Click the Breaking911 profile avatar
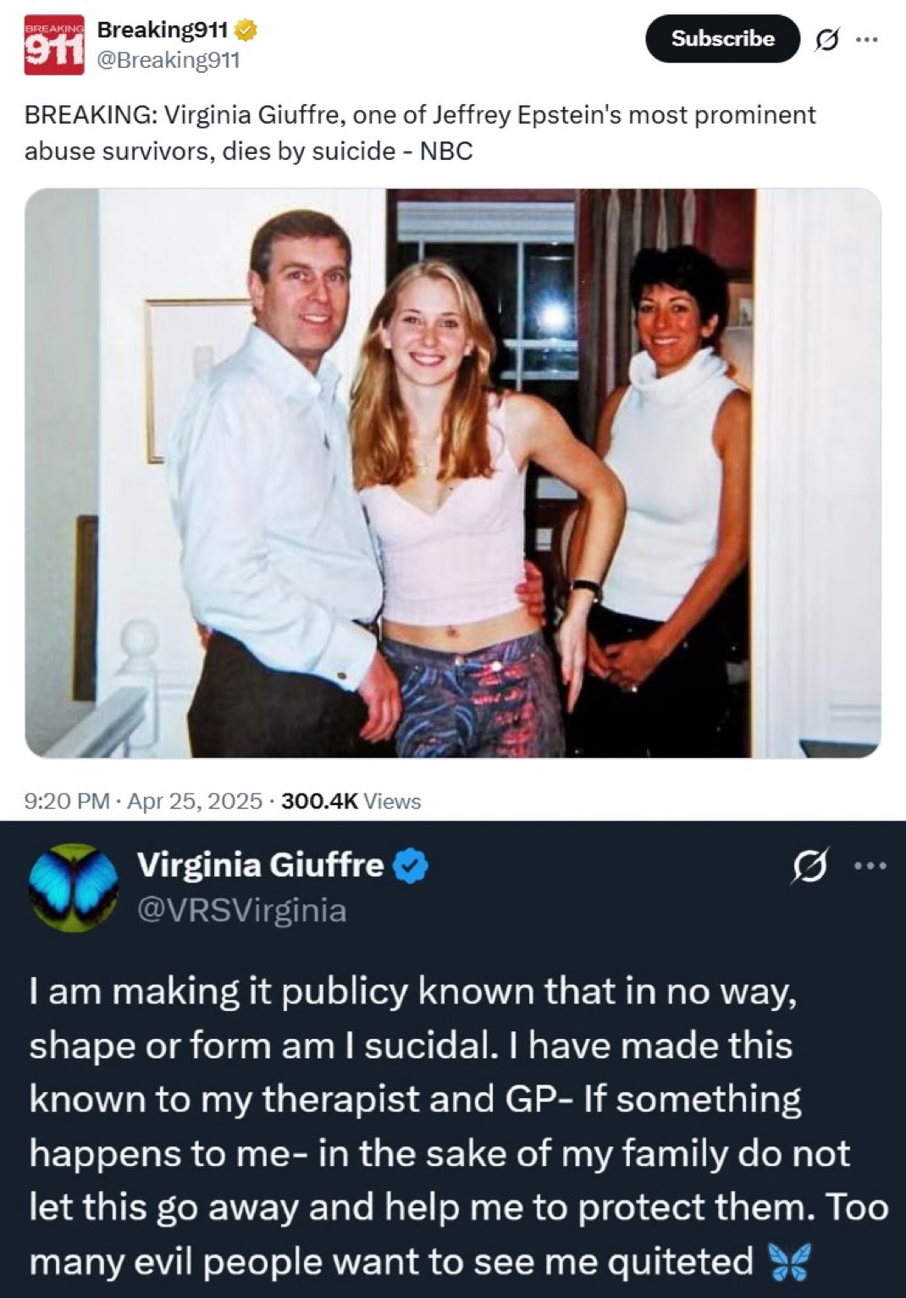 pos(54,45)
